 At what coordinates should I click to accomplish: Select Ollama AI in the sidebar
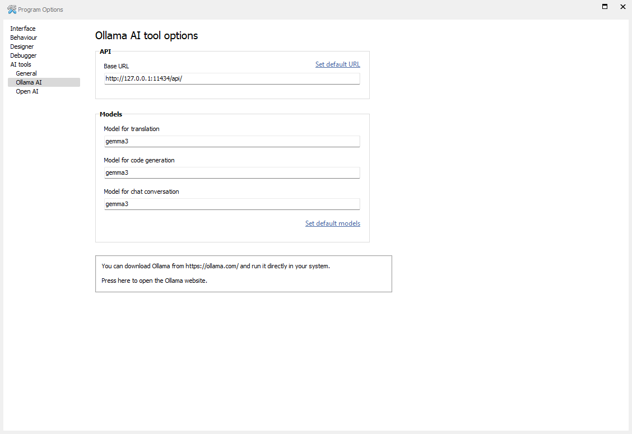(29, 82)
